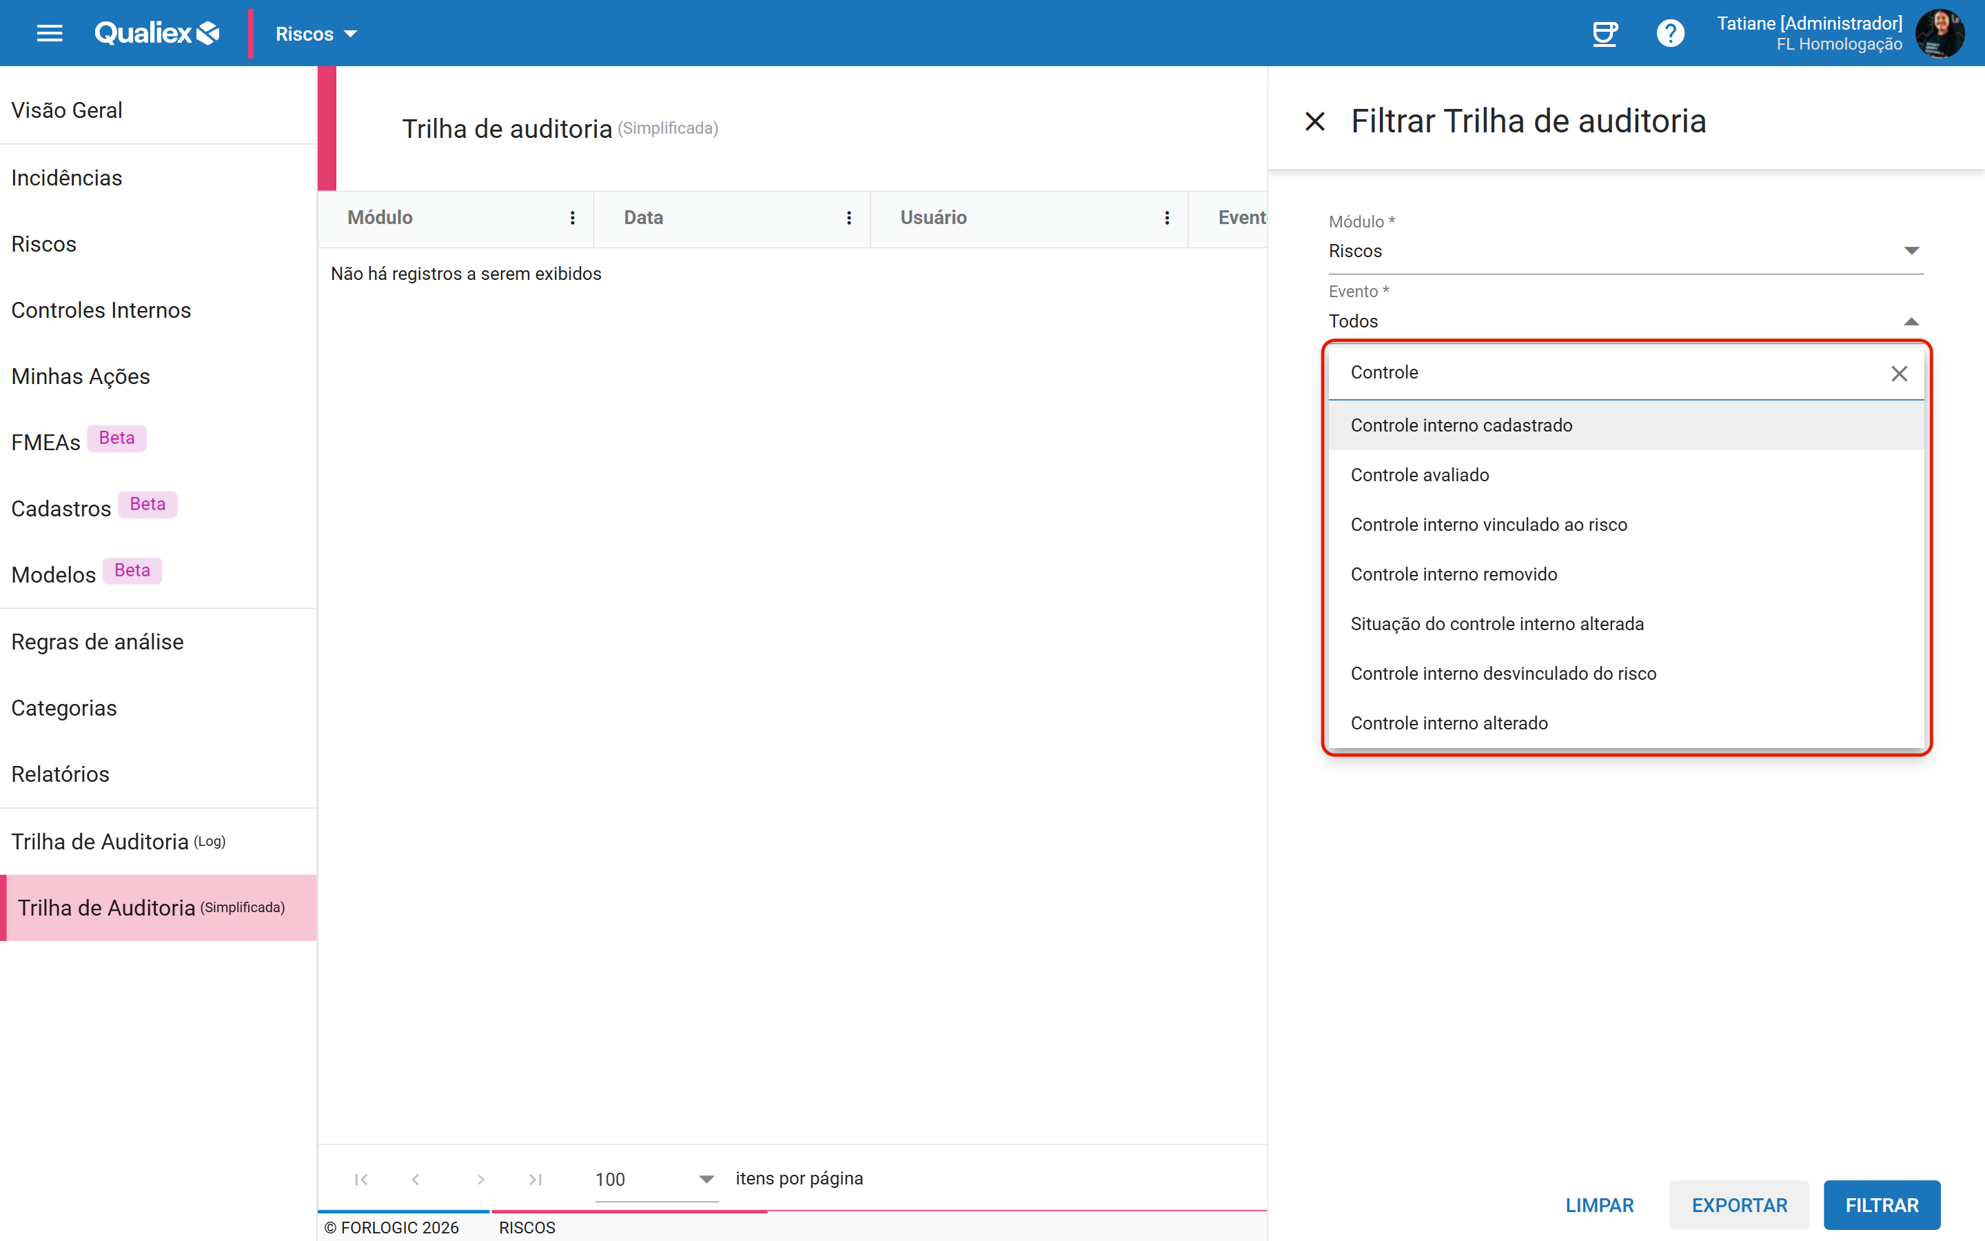Clear the Controle search text
Image resolution: width=1985 pixels, height=1241 pixels.
click(x=1899, y=374)
